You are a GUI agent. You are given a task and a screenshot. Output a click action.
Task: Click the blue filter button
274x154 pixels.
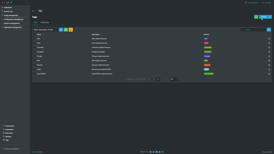tap(269, 30)
